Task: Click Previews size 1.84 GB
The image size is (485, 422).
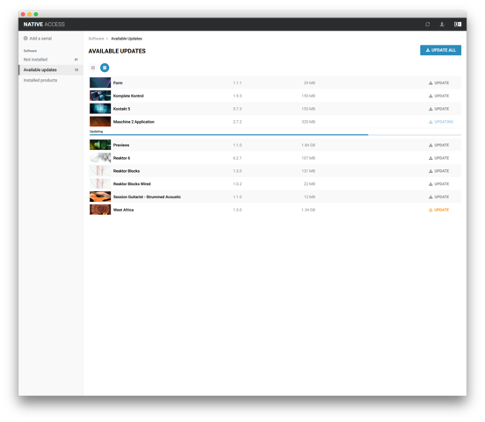Action: tap(308, 145)
